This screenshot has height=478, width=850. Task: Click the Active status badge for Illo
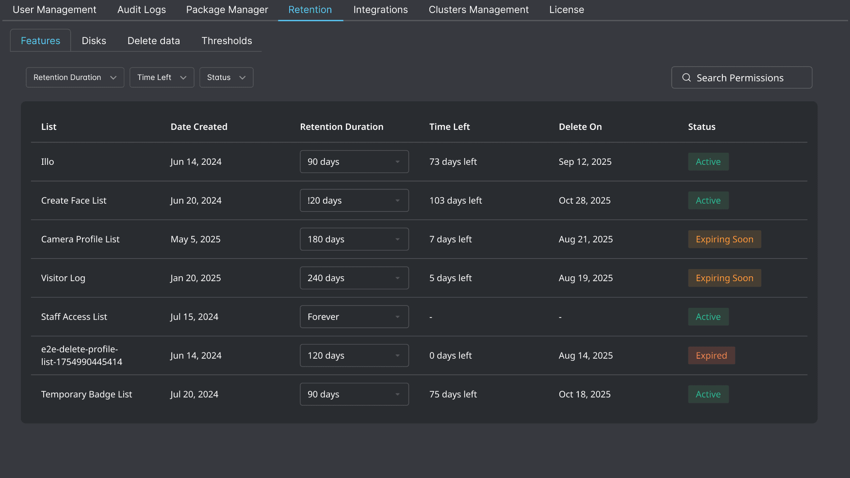708,161
